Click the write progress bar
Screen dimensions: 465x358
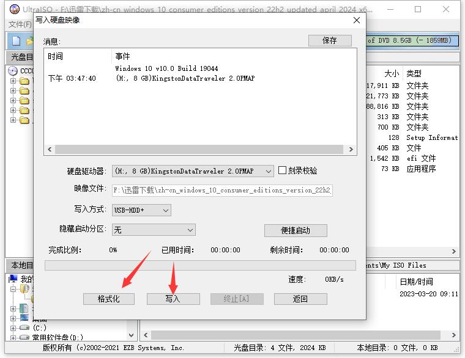pyautogui.click(x=200, y=265)
